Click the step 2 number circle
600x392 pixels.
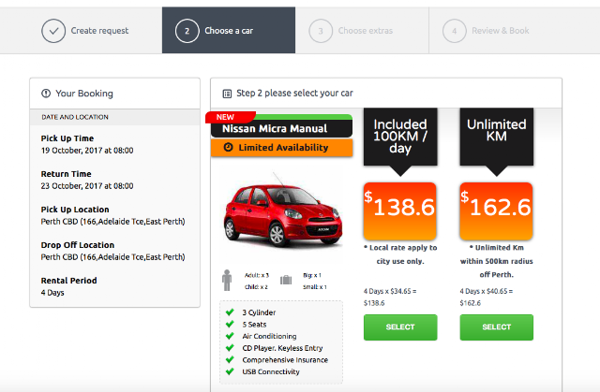[187, 31]
